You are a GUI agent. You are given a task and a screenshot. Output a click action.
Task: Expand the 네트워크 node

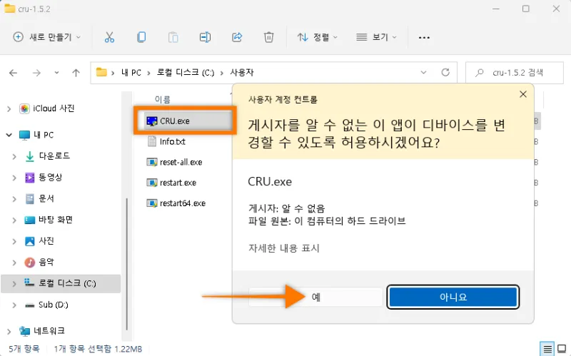[9, 331]
